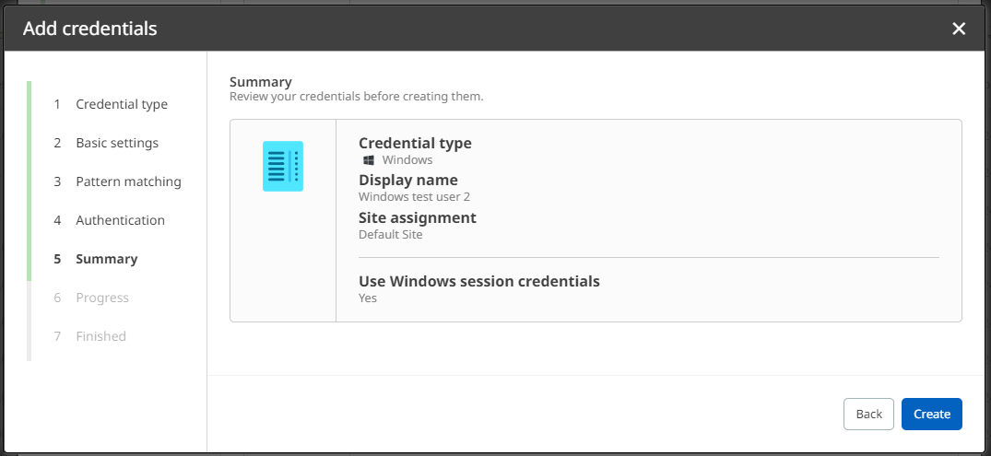The height and width of the screenshot is (456, 991).
Task: Click the Windows logo icon
Action: click(x=368, y=160)
